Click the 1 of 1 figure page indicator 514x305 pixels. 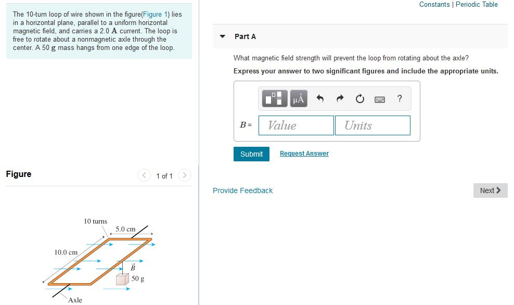pyautogui.click(x=164, y=176)
